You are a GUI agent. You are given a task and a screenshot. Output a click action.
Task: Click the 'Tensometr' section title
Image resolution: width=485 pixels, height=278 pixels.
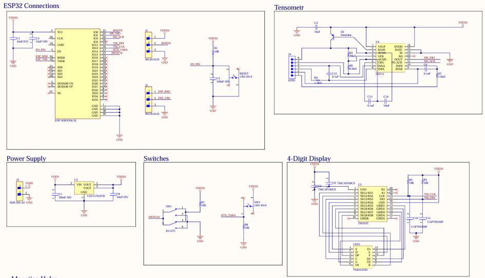(x=289, y=7)
